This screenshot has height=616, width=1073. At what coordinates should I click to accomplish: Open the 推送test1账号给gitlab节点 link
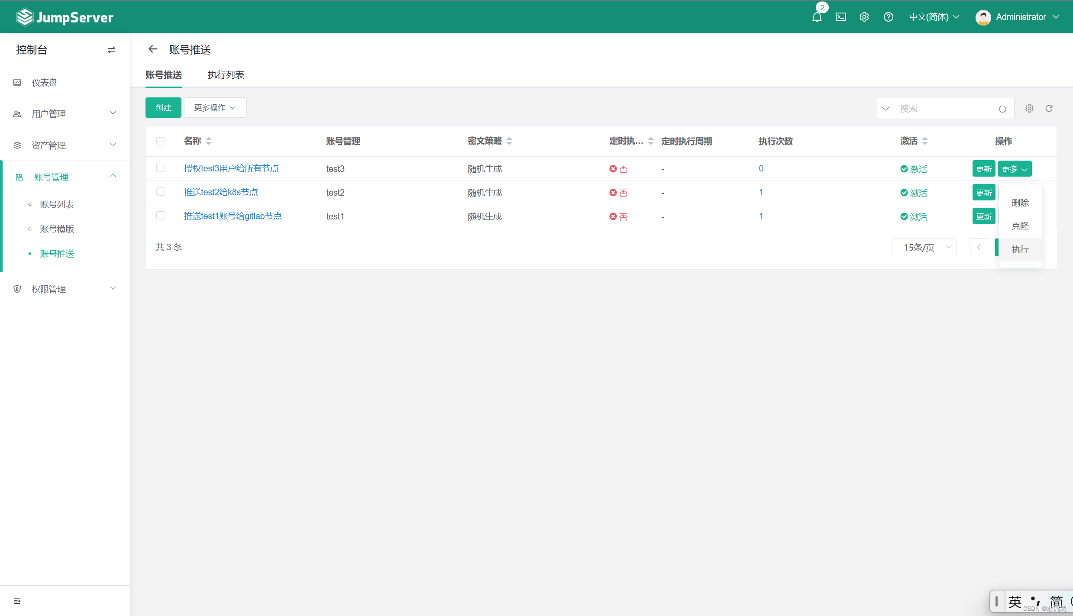233,216
